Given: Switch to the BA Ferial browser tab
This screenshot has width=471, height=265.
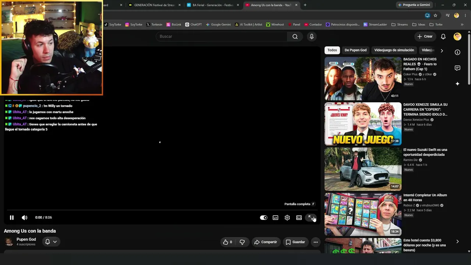Looking at the screenshot, I should (x=212, y=5).
